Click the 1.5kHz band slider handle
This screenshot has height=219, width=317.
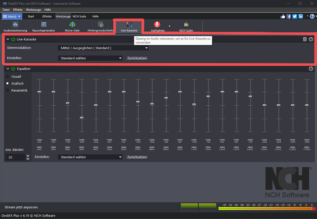[208, 96]
